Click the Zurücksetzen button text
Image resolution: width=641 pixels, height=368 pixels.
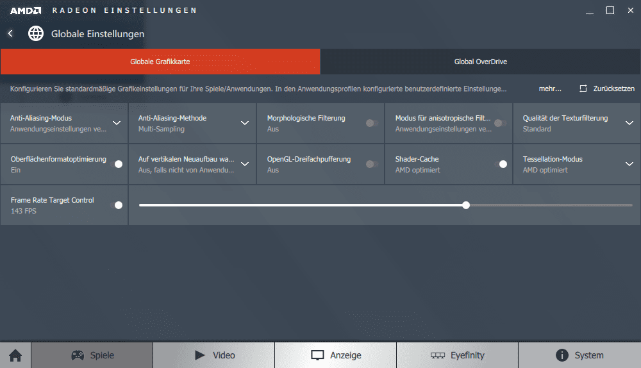pyautogui.click(x=614, y=88)
